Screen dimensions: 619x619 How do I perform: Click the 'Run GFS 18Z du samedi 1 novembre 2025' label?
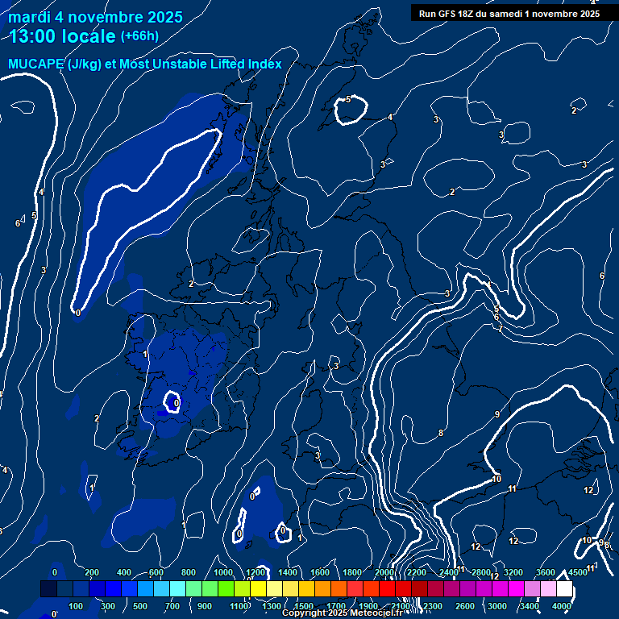(509, 14)
